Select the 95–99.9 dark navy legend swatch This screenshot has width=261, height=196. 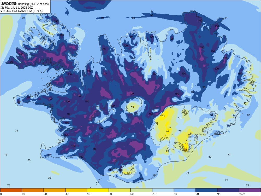[228, 190]
